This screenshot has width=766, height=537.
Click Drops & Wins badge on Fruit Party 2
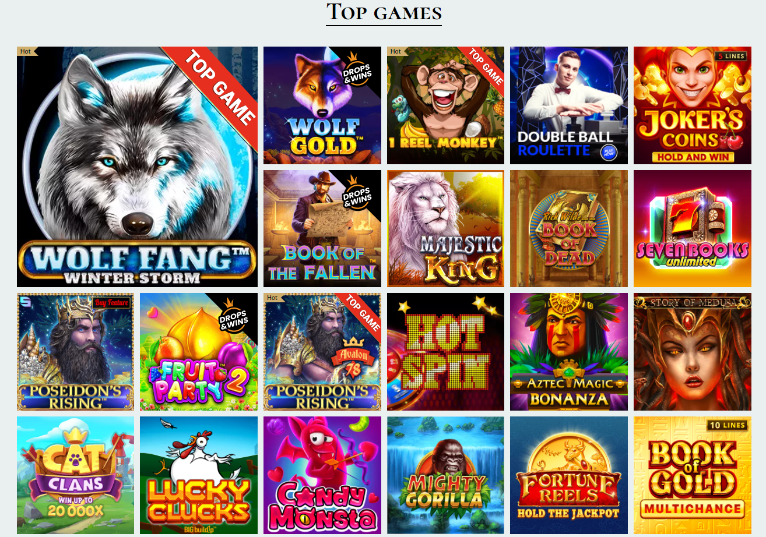click(x=234, y=316)
